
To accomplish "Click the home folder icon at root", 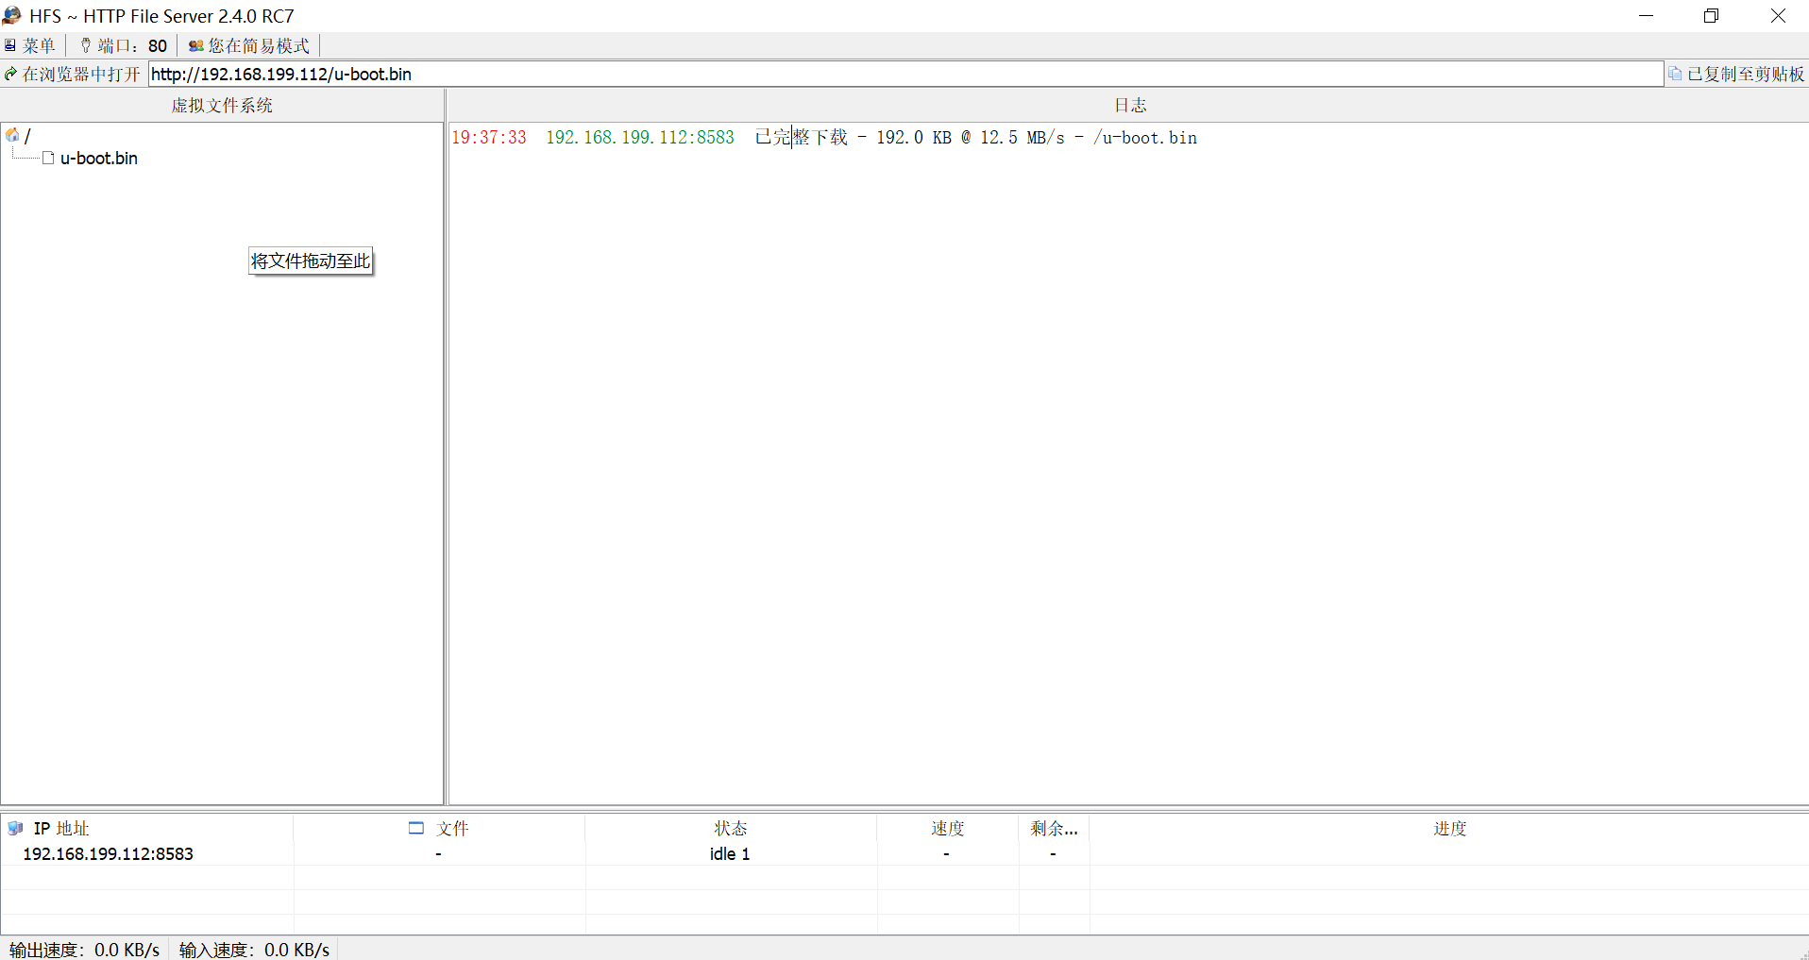I will pos(12,135).
